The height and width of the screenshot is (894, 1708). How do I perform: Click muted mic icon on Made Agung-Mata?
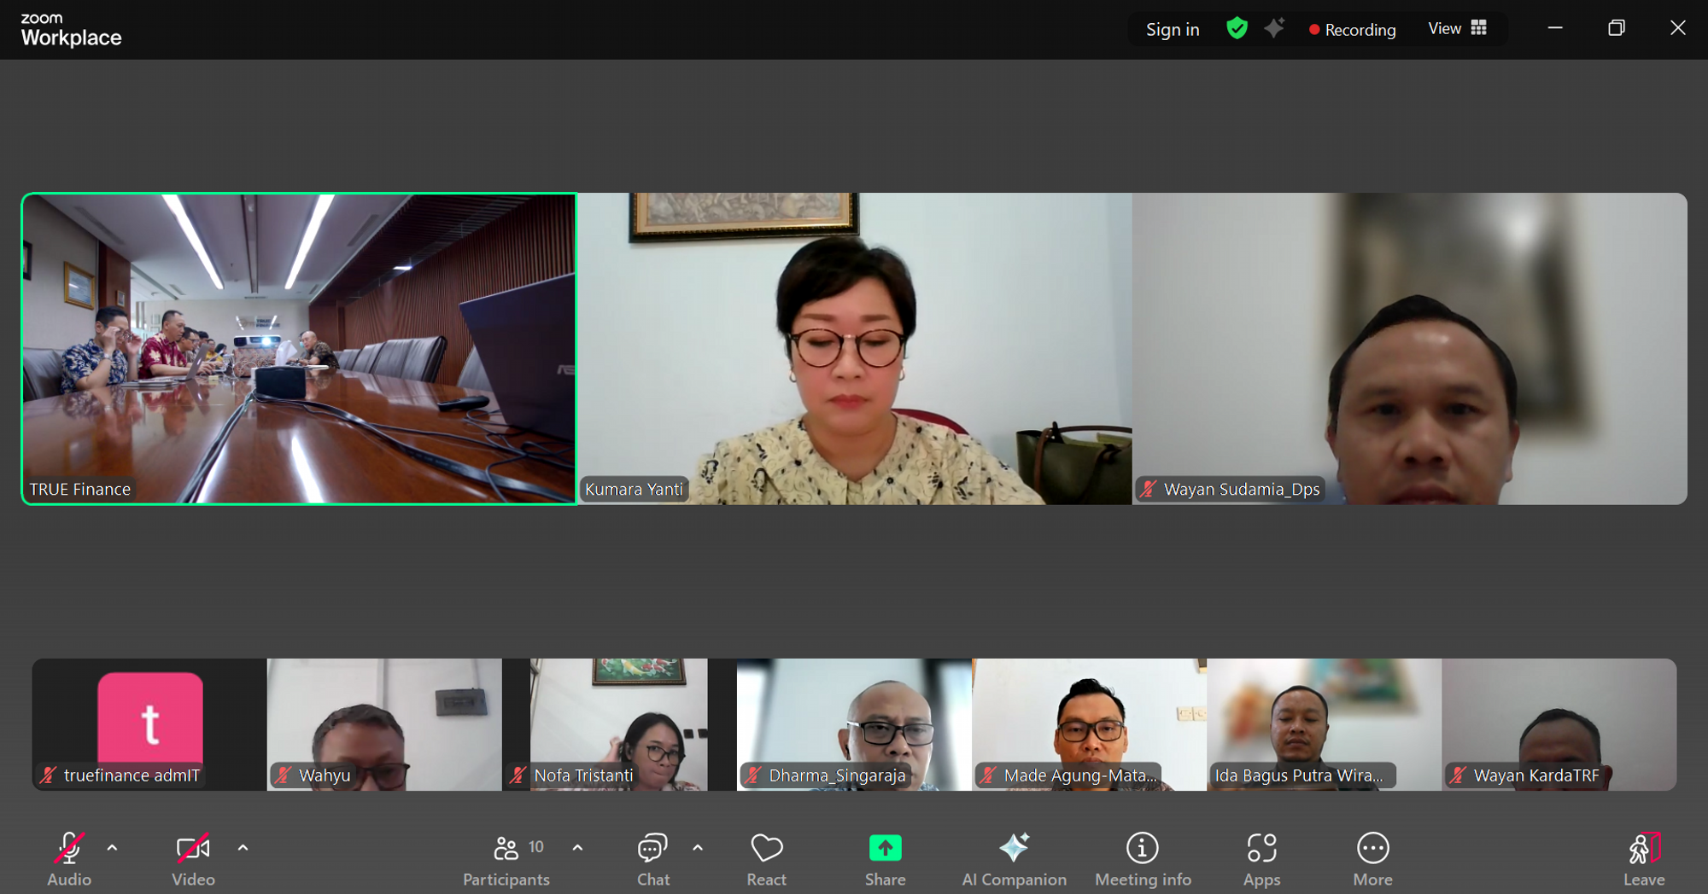988,775
